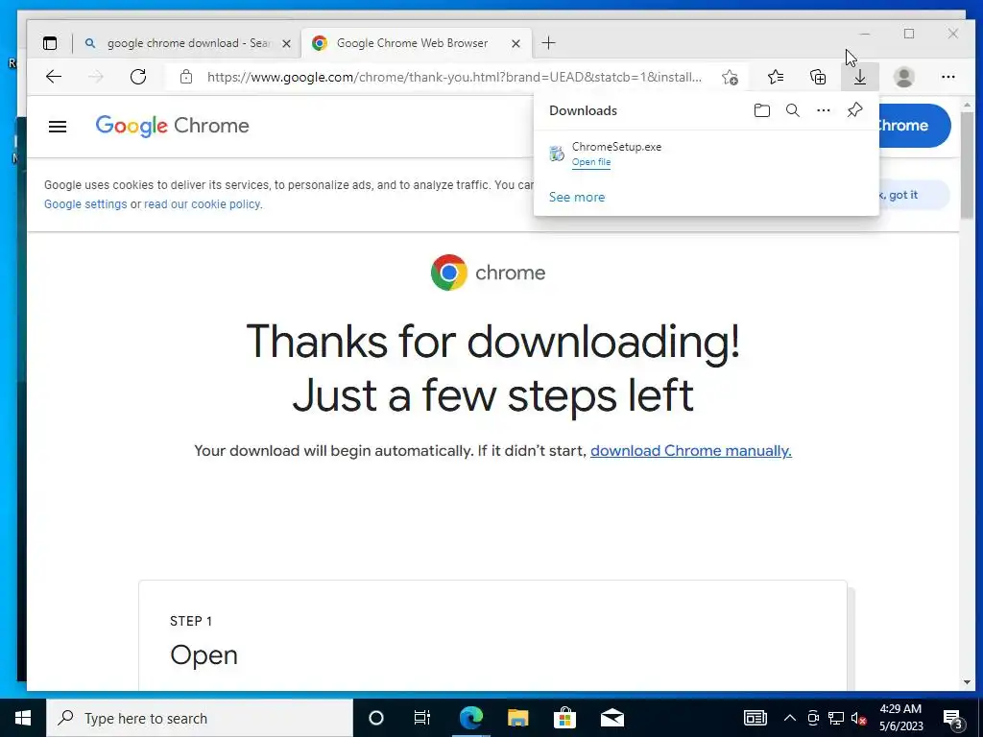Refresh the current page
Image resolution: width=983 pixels, height=737 pixels.
138,77
